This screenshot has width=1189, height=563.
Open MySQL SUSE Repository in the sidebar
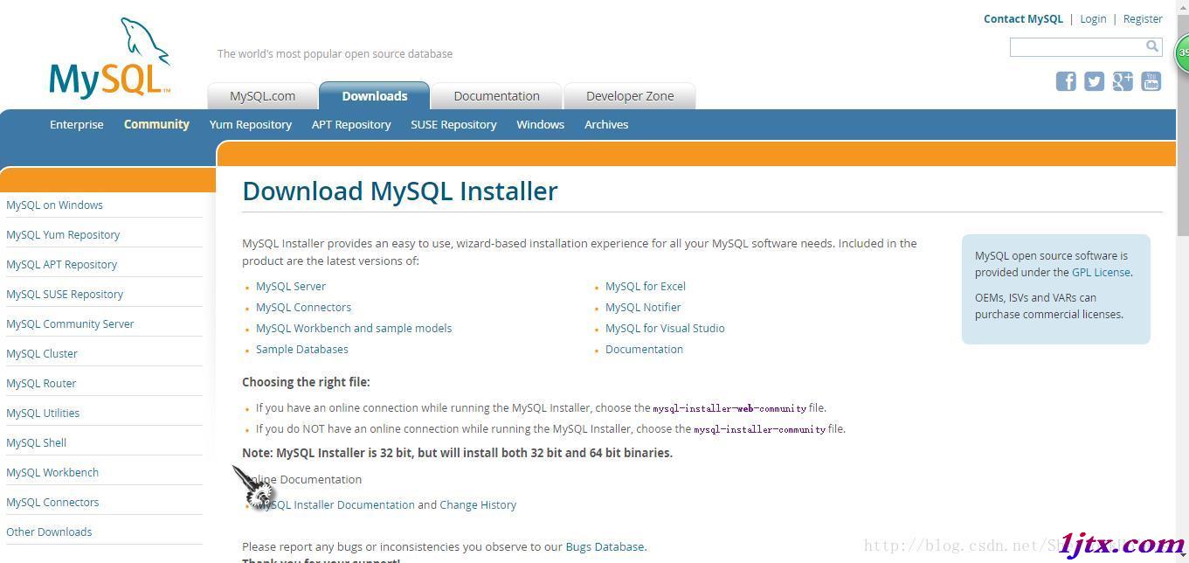click(x=65, y=294)
